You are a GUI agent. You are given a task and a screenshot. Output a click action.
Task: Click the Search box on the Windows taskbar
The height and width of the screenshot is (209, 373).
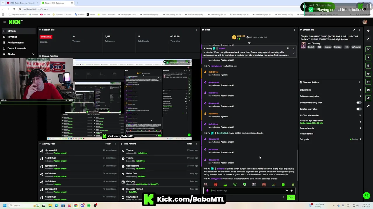click(25, 206)
